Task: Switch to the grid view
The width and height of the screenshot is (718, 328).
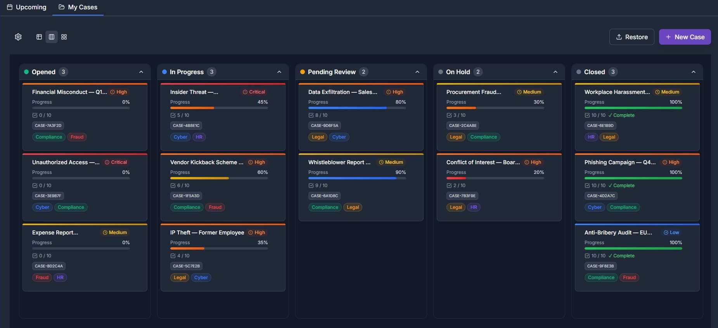Action: (64, 37)
